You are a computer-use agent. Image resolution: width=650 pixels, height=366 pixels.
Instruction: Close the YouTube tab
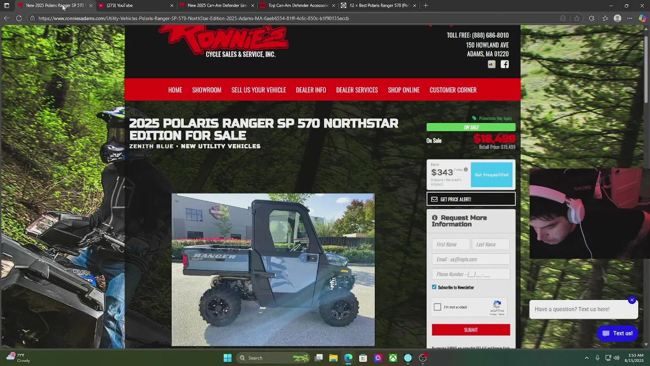pos(172,6)
